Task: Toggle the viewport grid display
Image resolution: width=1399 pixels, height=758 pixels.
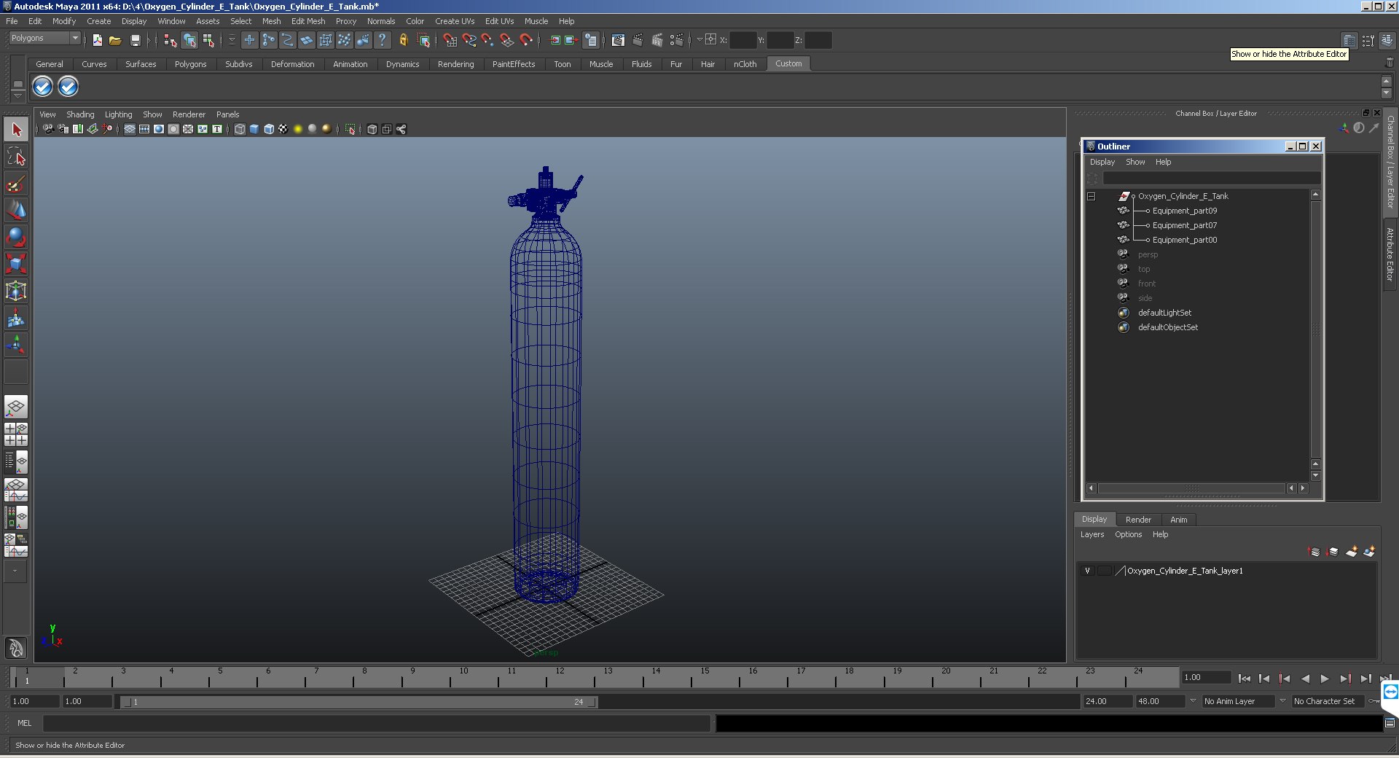Action: tap(130, 129)
